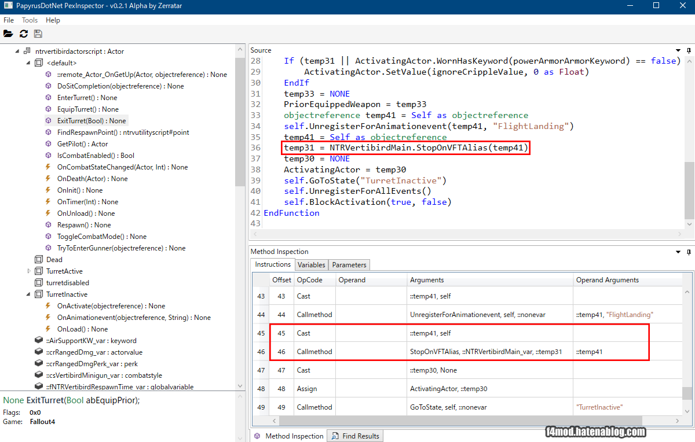Open the Find Results bottom tab
The image size is (695, 442).
354,436
